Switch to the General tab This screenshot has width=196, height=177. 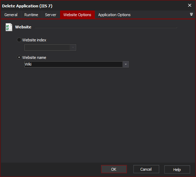pos(11,15)
